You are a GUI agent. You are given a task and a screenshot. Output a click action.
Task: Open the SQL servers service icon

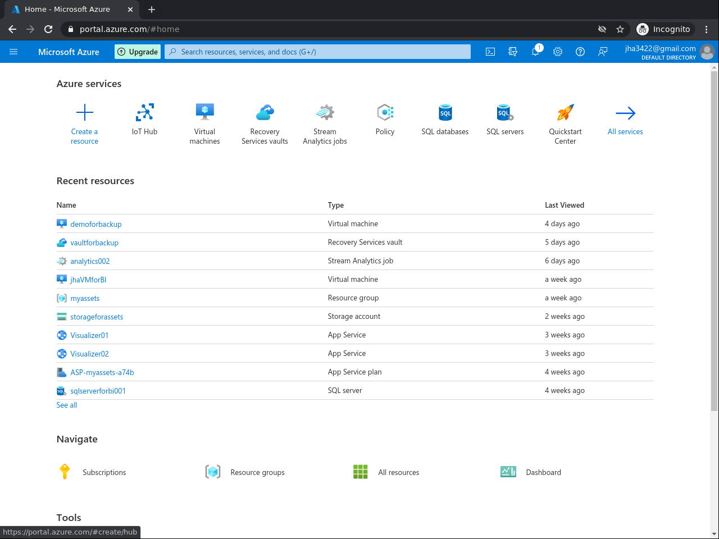point(505,112)
